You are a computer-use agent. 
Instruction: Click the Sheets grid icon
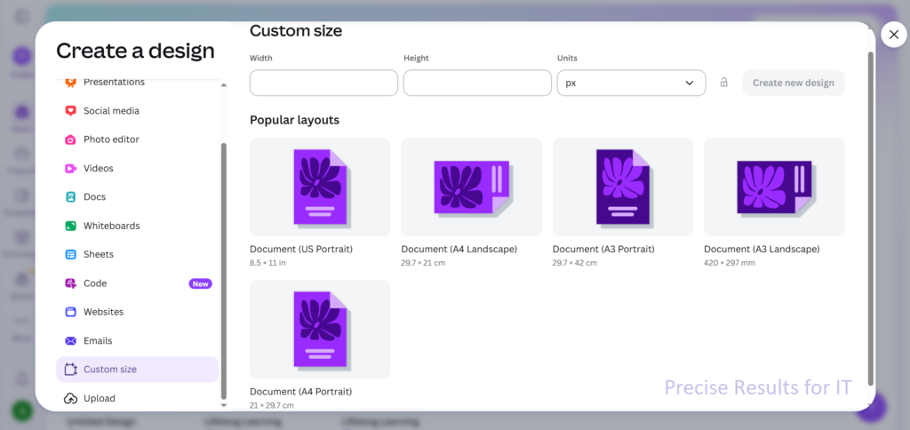coord(70,254)
